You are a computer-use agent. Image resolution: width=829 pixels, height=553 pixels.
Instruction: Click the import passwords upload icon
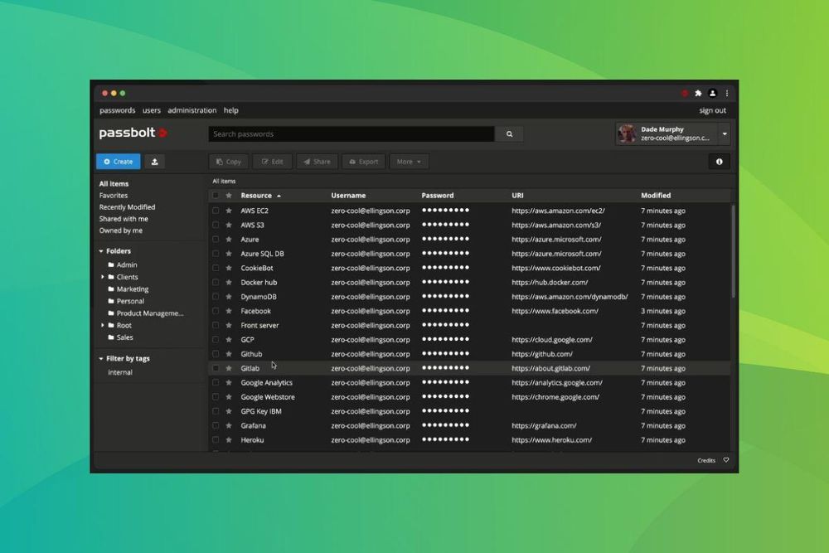tap(155, 161)
